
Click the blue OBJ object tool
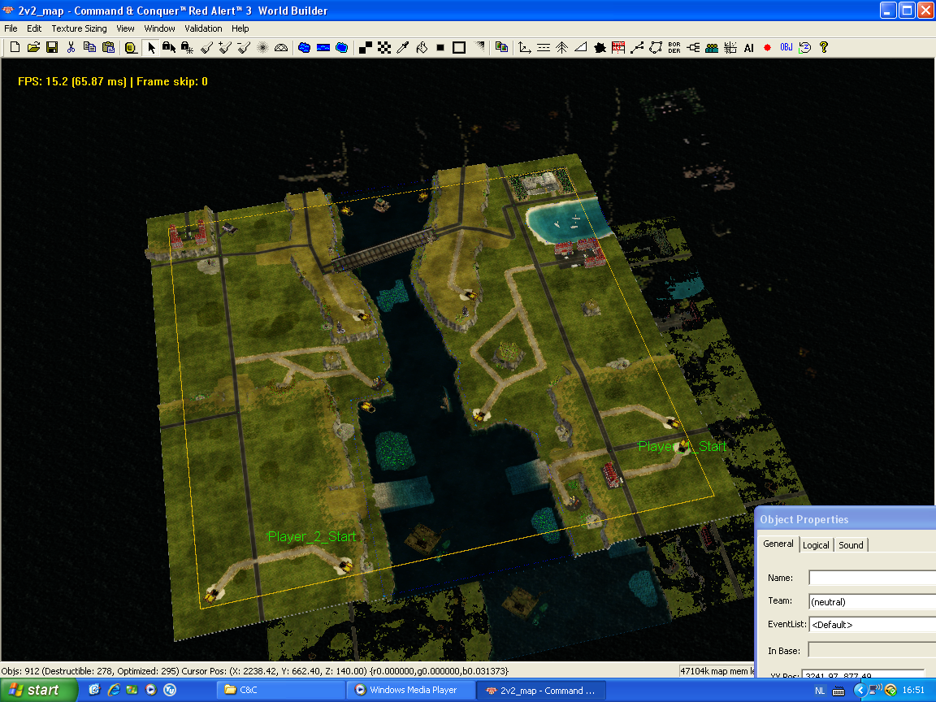(786, 47)
